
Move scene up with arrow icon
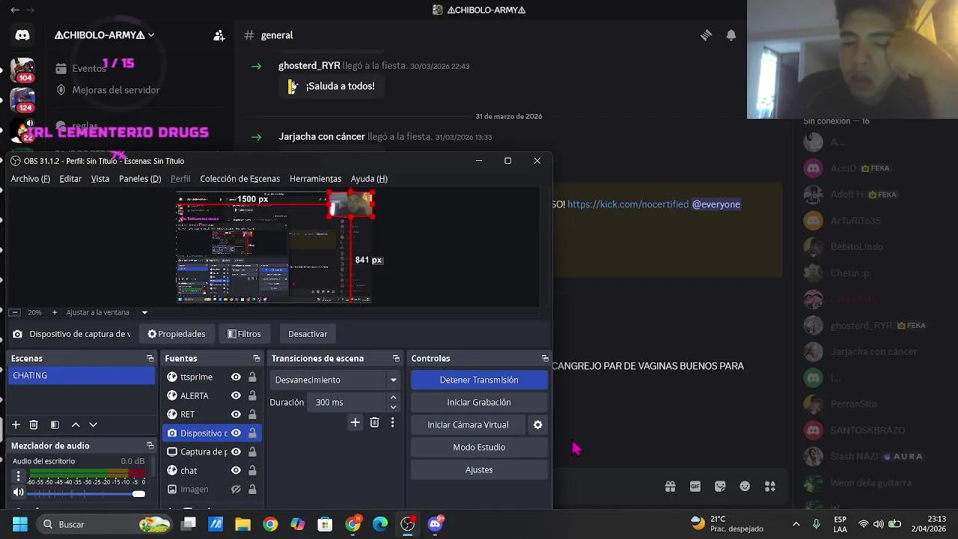click(76, 424)
